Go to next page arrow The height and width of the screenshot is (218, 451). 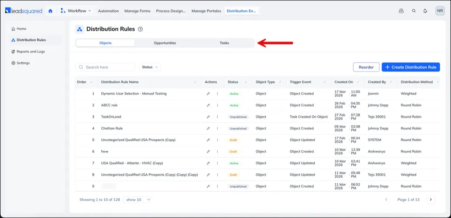tap(431, 199)
